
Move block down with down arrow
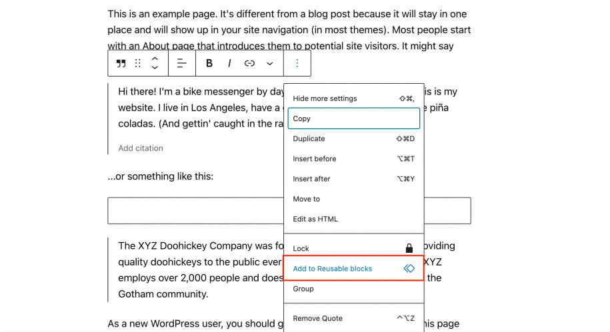coord(155,68)
